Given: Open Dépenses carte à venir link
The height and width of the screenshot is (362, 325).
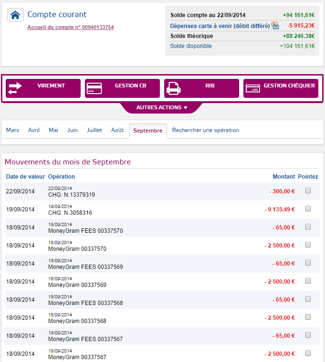Looking at the screenshot, I should click(220, 26).
